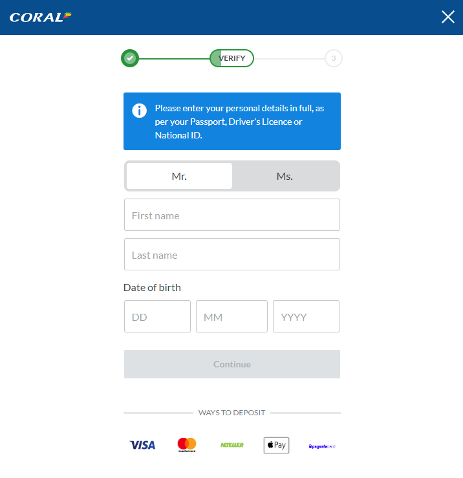Click the blue info icon
The image size is (463, 478).
pyautogui.click(x=139, y=111)
